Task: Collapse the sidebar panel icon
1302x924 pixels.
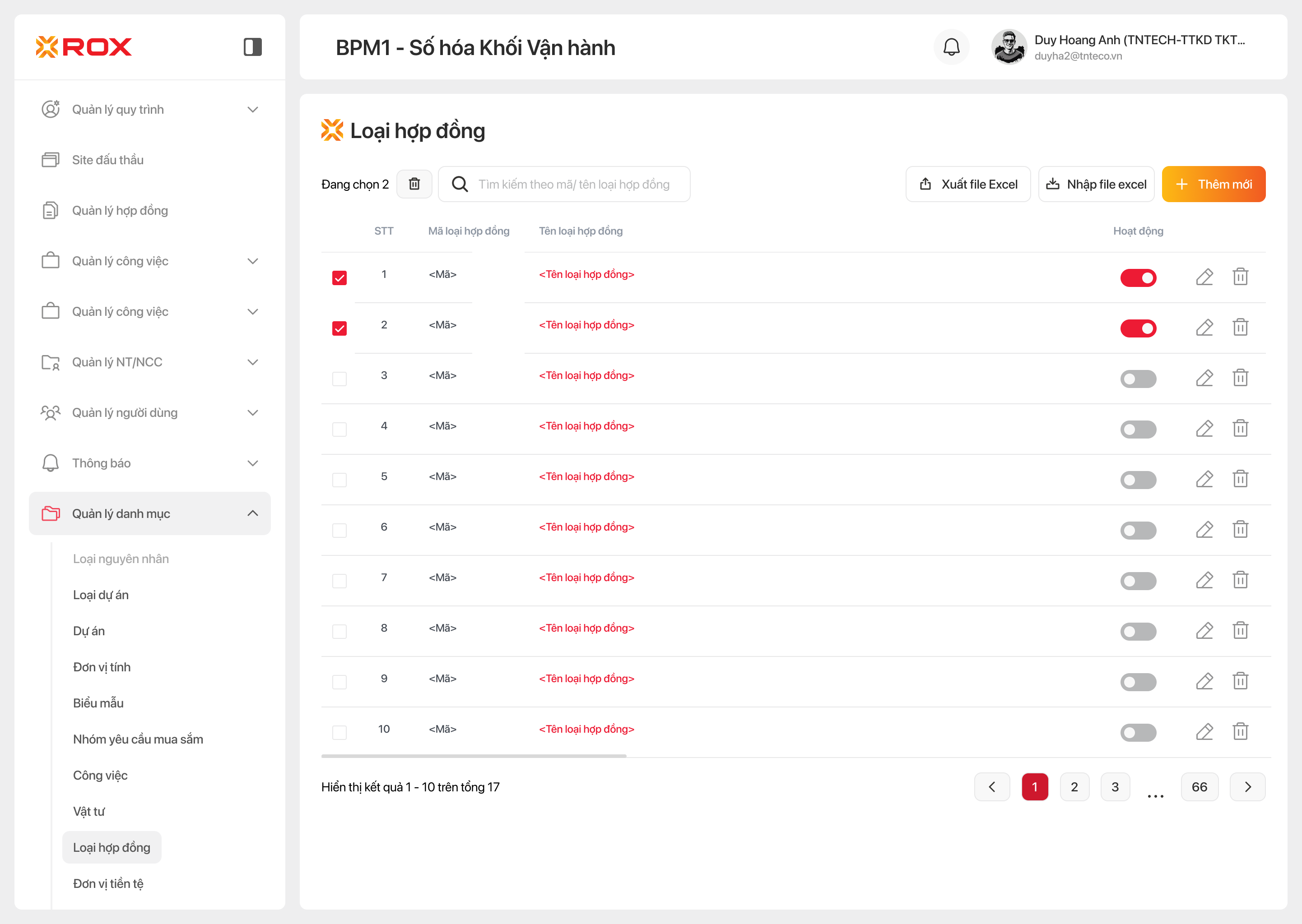Action: tap(252, 46)
